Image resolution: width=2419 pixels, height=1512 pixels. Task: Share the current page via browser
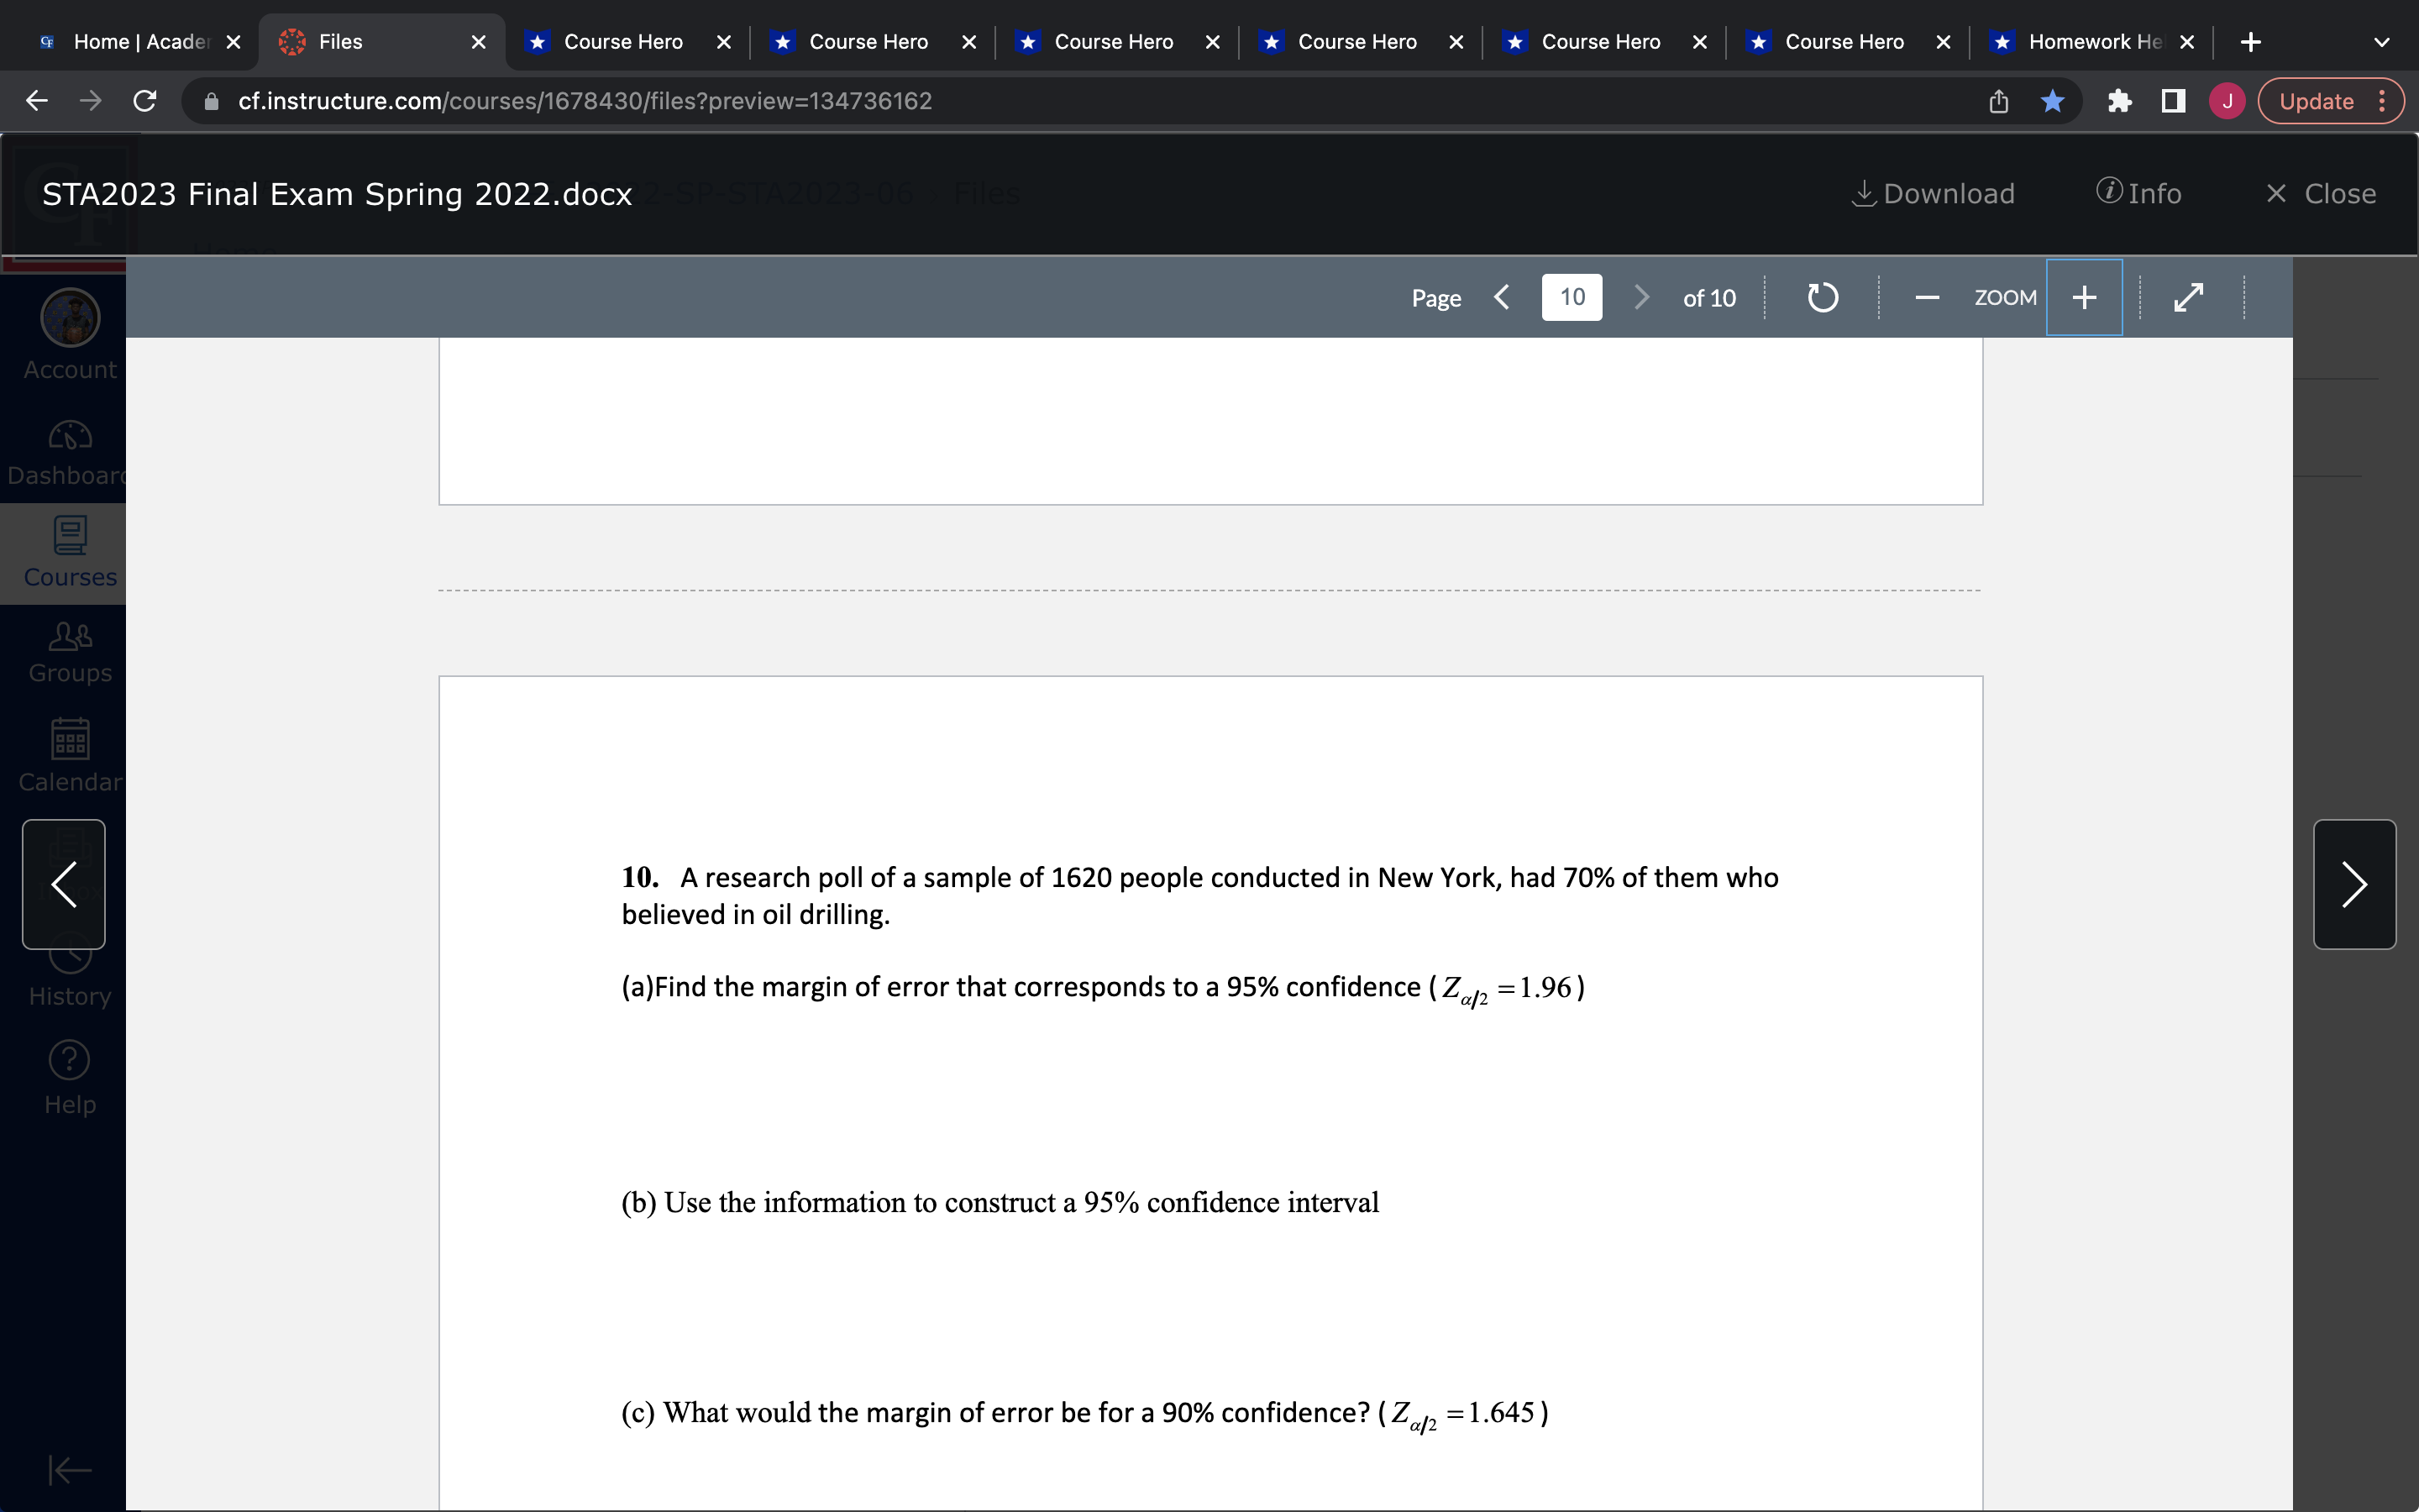point(1997,100)
